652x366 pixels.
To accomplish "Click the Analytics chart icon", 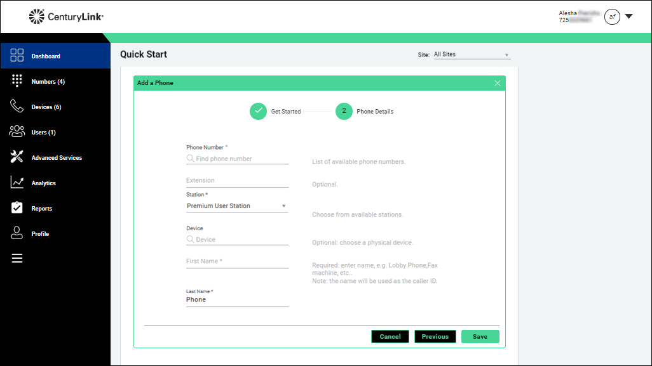I will point(17,183).
